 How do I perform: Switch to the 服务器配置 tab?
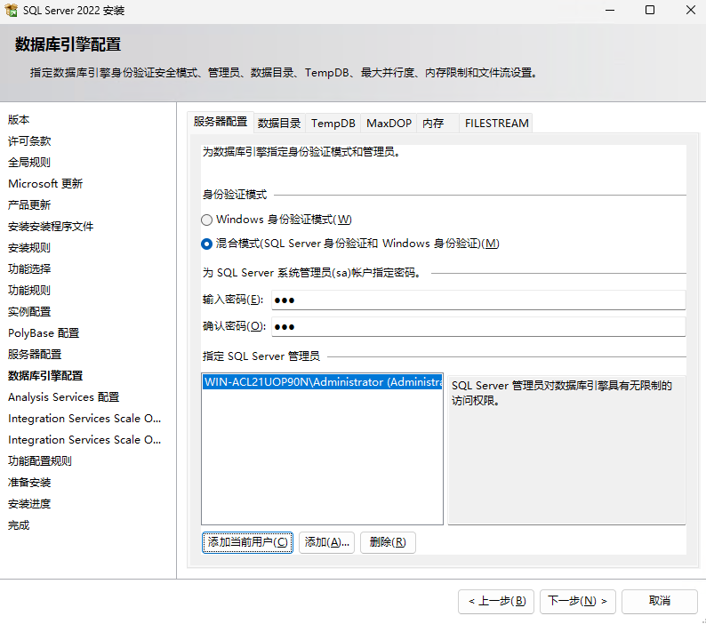point(221,122)
